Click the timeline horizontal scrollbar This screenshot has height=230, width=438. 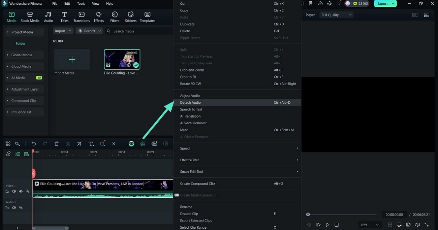(51, 228)
